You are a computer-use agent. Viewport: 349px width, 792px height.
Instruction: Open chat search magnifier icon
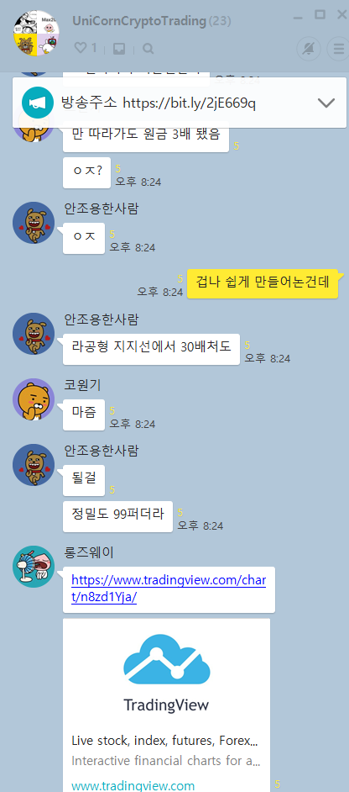(148, 49)
